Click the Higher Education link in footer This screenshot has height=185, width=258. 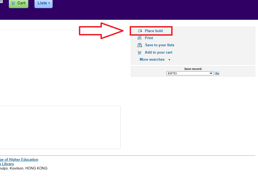(19, 160)
